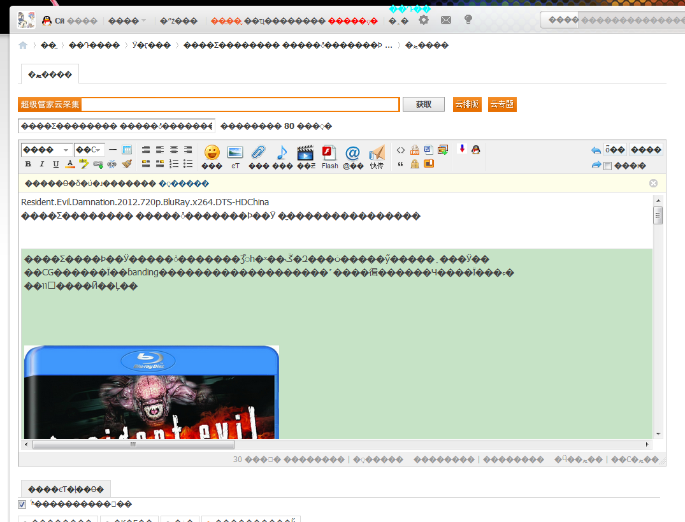This screenshot has width=685, height=522.
Task: Insert a quote block
Action: [401, 164]
